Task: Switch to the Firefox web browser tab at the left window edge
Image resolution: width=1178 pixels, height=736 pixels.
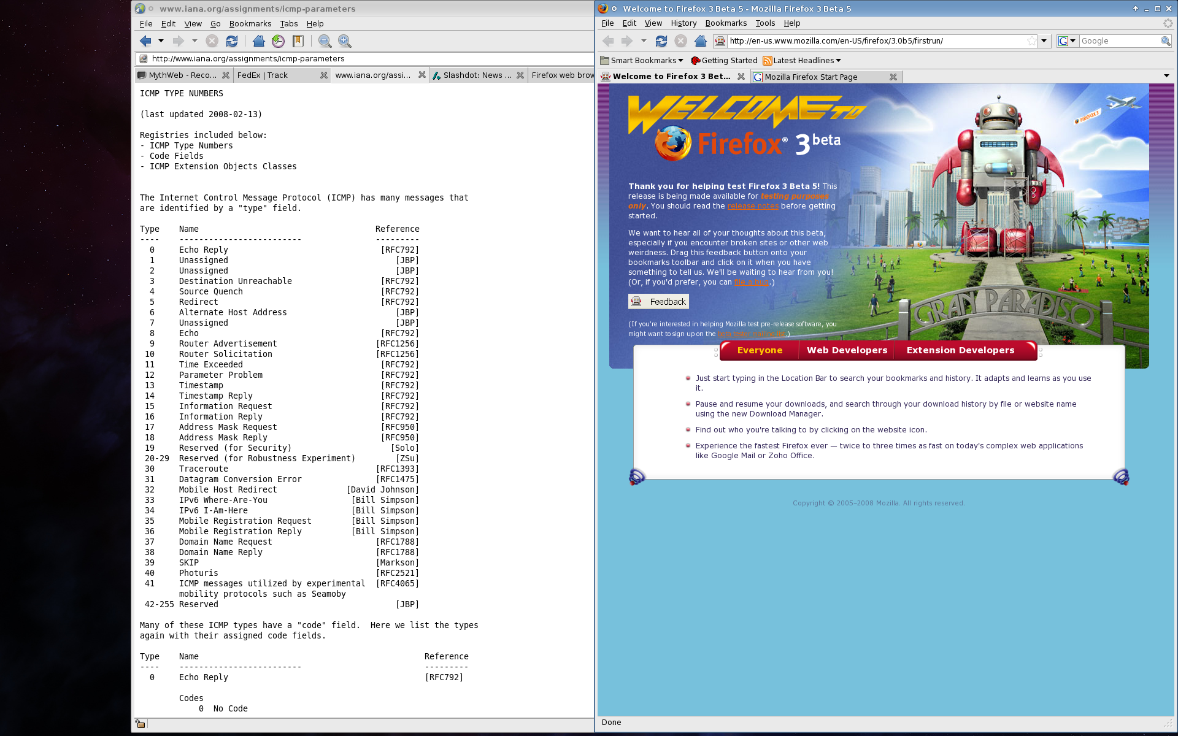Action: pyautogui.click(x=561, y=75)
